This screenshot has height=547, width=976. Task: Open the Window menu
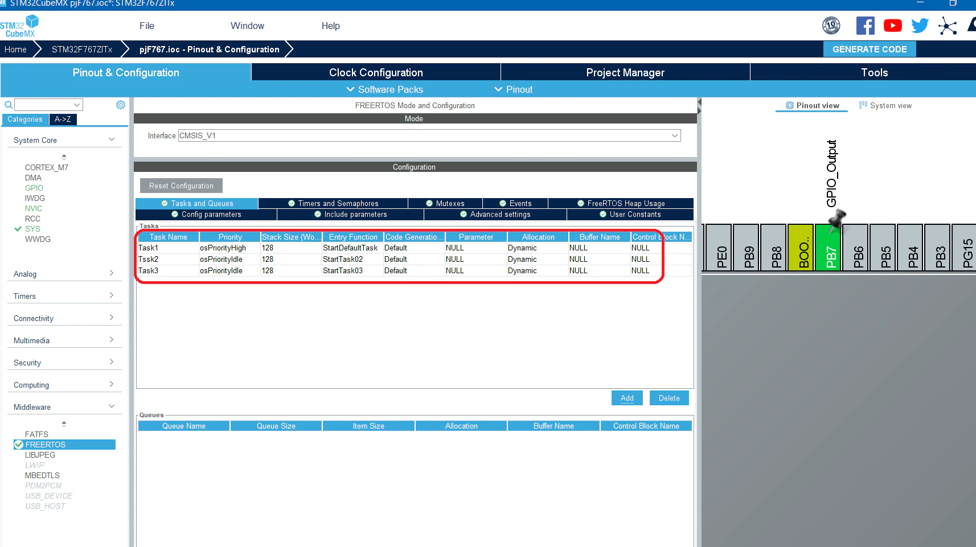(x=247, y=26)
